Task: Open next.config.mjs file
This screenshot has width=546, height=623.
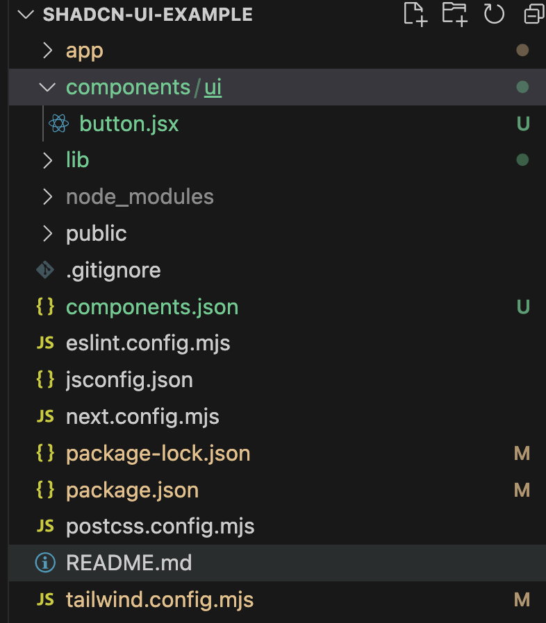Action: coord(142,417)
